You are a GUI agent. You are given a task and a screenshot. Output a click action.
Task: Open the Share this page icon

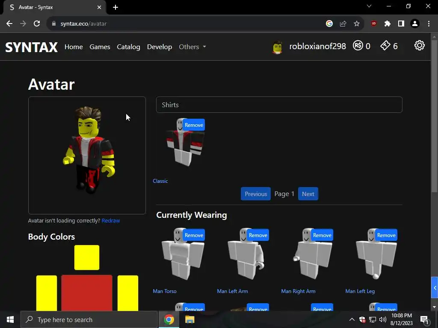tap(343, 24)
